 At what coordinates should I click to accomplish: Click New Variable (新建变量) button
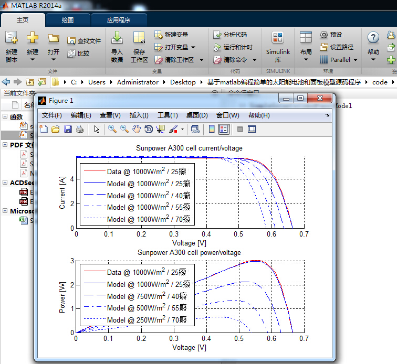pos(171,35)
